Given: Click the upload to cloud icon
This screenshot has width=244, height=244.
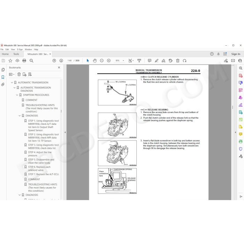Looking at the screenshot, I should [17, 61].
